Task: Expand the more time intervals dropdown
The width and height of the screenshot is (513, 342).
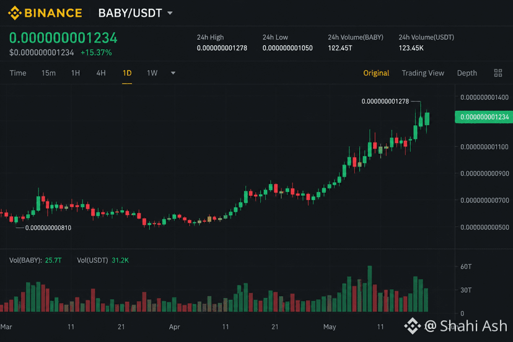Action: tap(173, 73)
